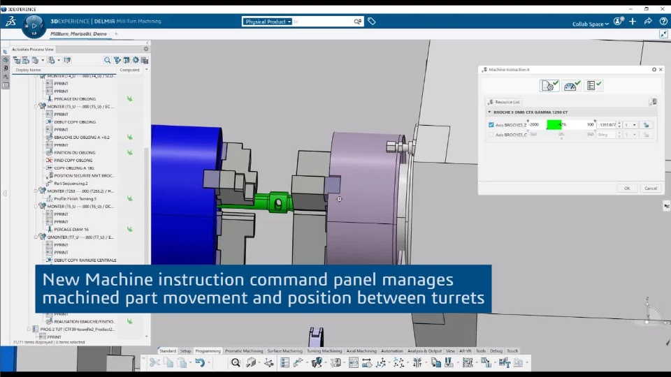This screenshot has width=671, height=377.
Task: Click Cancel in Machine Instruction dialog
Action: click(651, 188)
